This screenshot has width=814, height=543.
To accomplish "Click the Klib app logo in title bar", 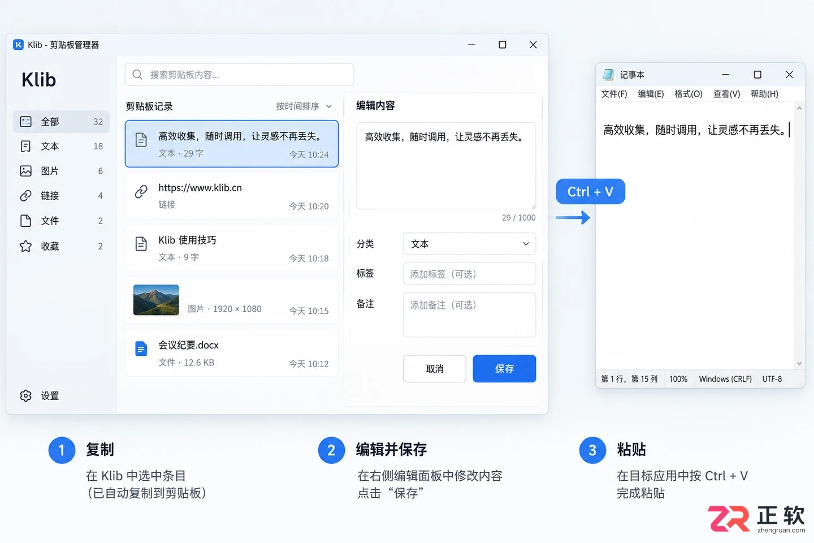I will pyautogui.click(x=19, y=45).
